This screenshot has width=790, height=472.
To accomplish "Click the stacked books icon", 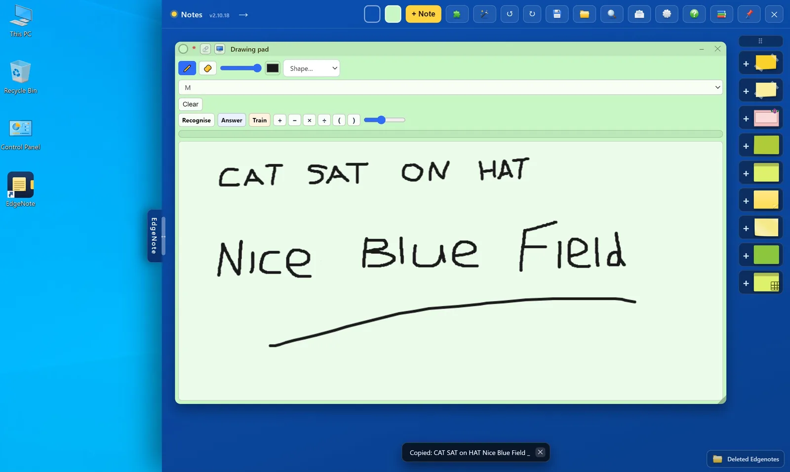I will pos(721,14).
